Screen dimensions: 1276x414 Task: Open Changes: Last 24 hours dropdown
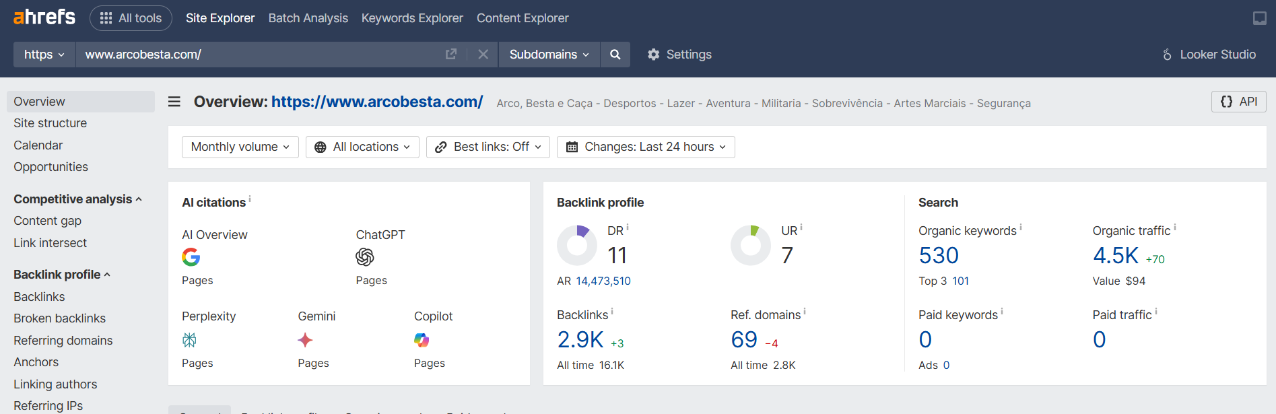coord(646,147)
